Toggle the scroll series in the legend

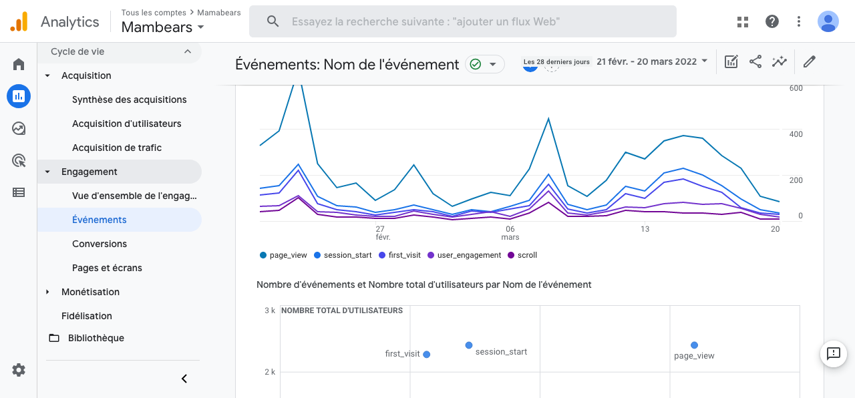coord(522,255)
